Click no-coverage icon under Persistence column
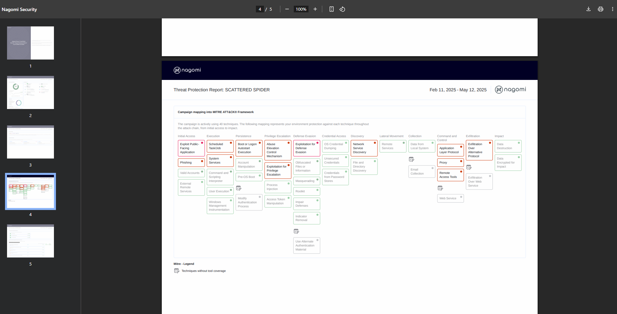 (x=239, y=188)
